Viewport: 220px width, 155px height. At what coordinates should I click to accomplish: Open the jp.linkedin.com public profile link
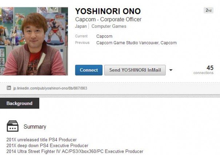tap(50, 88)
